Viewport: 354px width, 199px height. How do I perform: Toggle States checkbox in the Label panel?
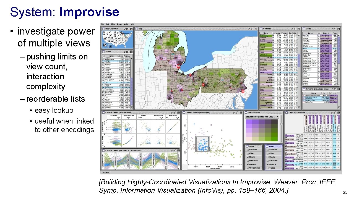[267, 168]
